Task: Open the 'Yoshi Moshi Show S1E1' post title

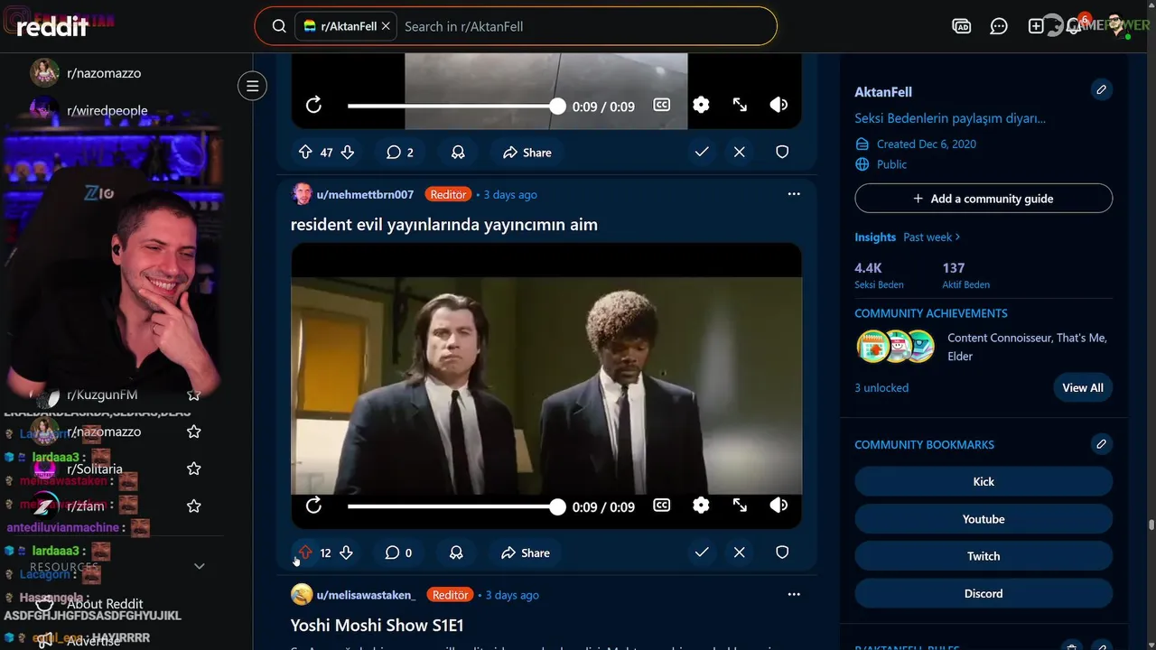Action: (378, 625)
